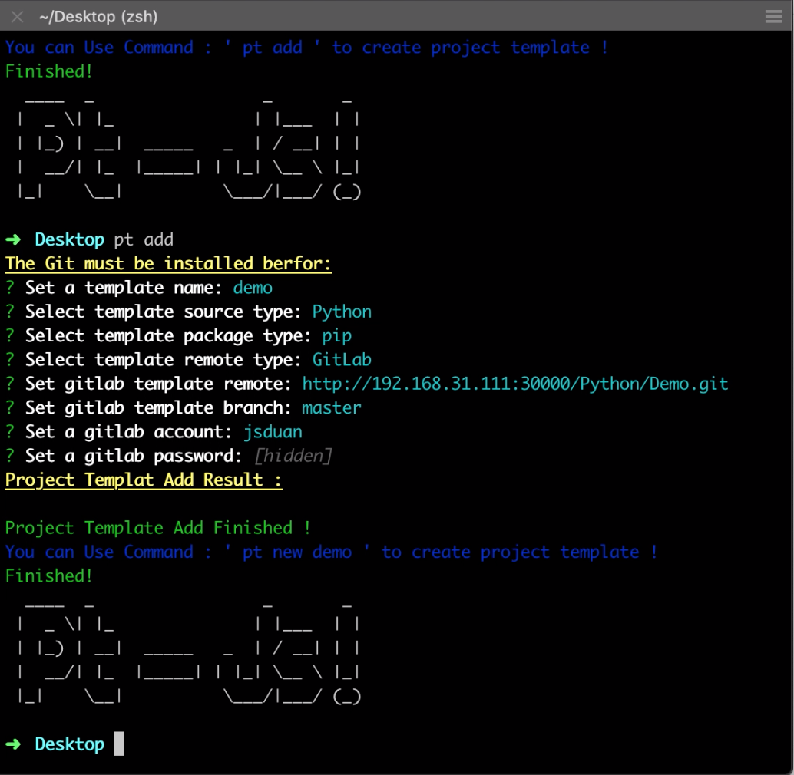Click the "[hidden]" password field value

[x=293, y=456]
